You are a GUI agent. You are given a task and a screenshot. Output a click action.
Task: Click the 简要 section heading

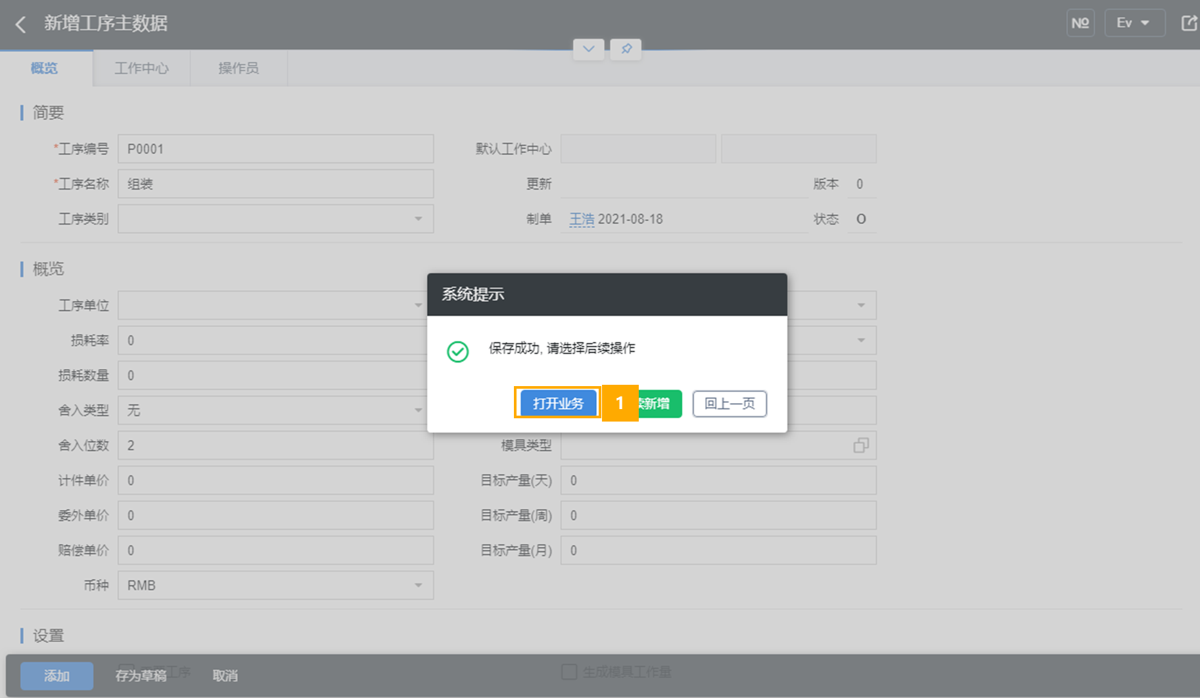tap(49, 113)
